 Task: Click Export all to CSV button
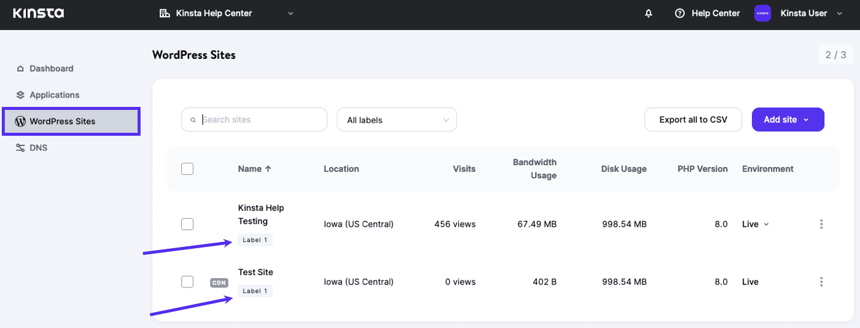pos(693,120)
